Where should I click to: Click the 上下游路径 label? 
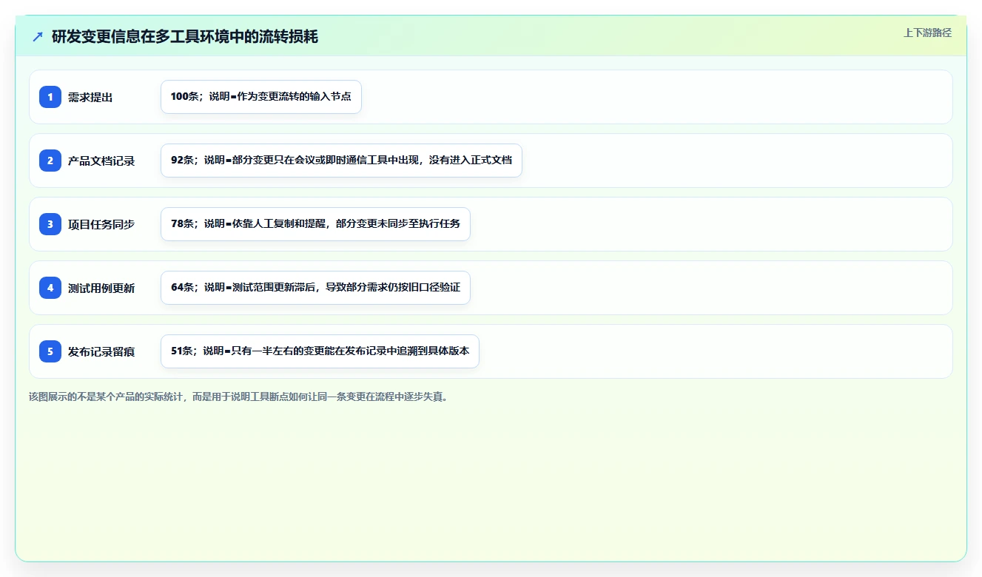[x=927, y=33]
